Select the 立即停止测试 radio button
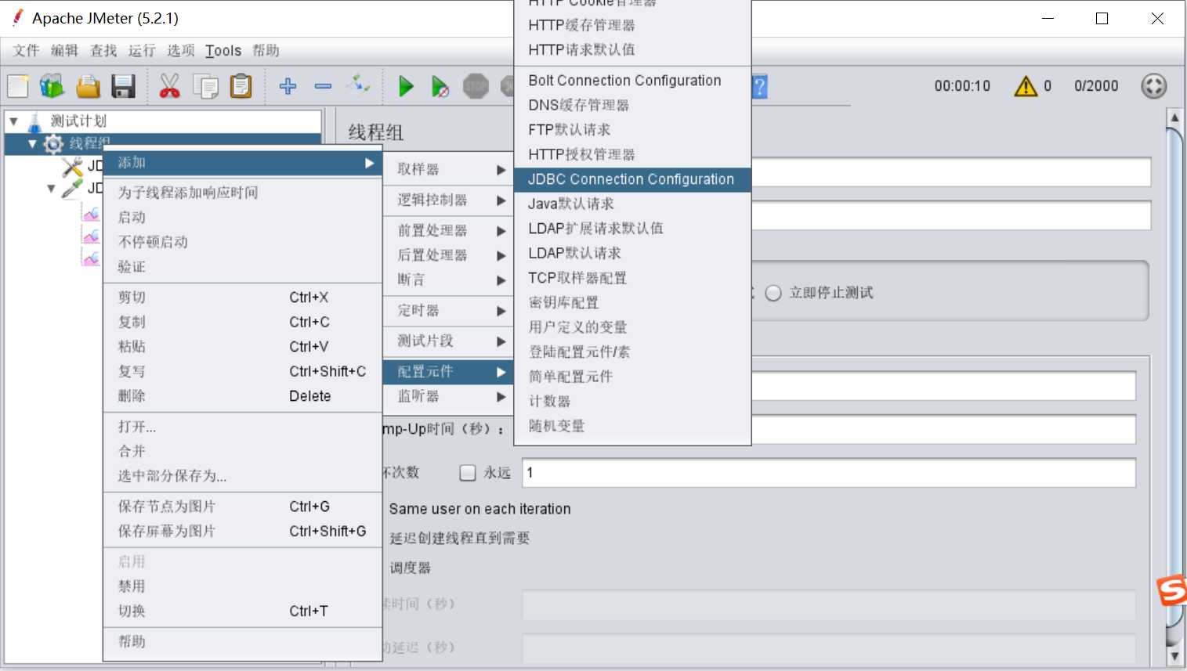Viewport: 1187px width, 671px height. tap(773, 293)
